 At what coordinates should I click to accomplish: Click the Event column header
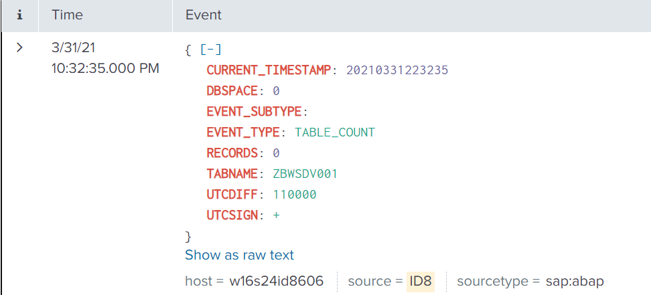203,15
